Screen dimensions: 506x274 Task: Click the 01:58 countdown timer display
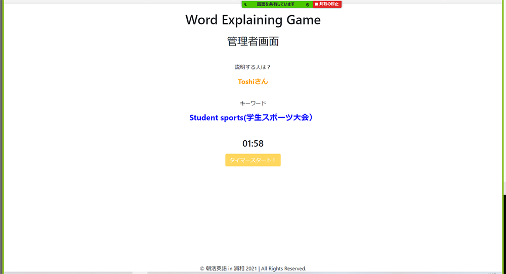pos(253,144)
